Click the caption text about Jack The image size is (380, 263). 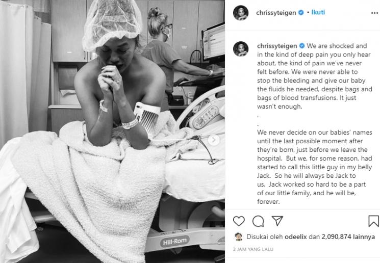click(x=315, y=167)
